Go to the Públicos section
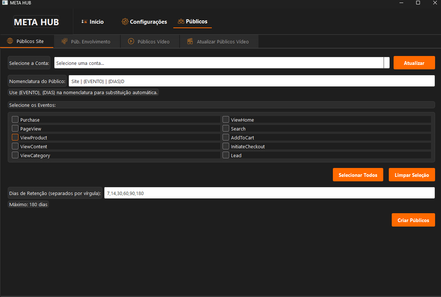 coord(193,22)
